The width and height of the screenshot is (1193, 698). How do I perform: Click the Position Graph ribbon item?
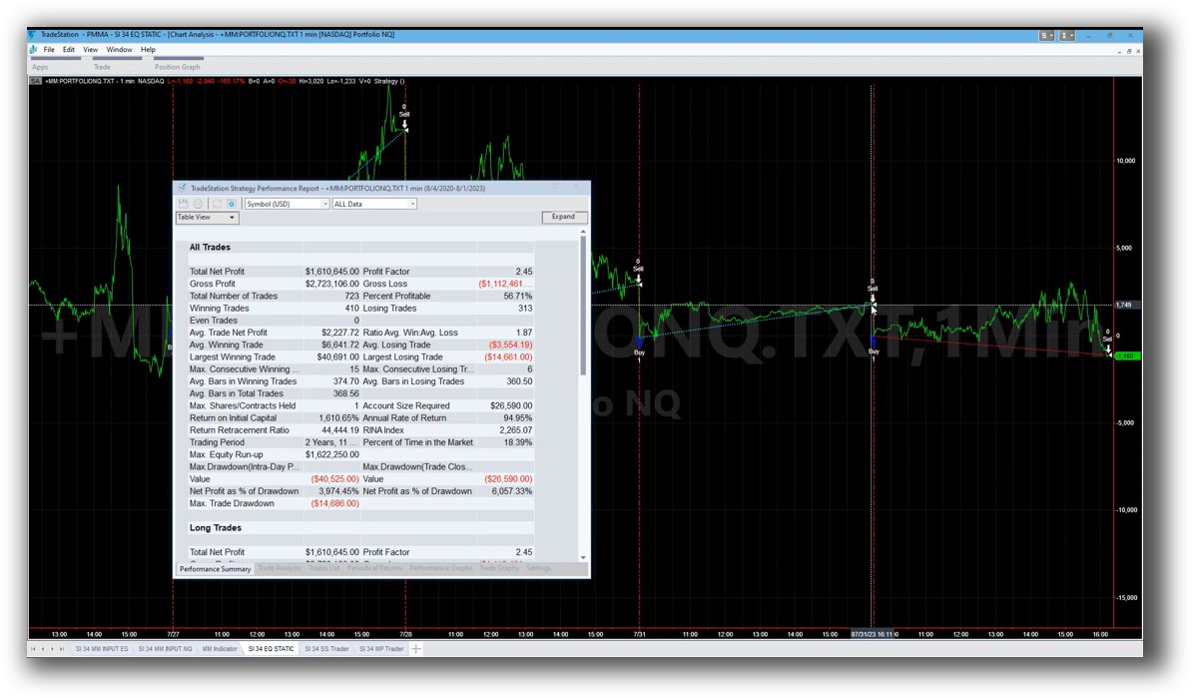click(175, 66)
